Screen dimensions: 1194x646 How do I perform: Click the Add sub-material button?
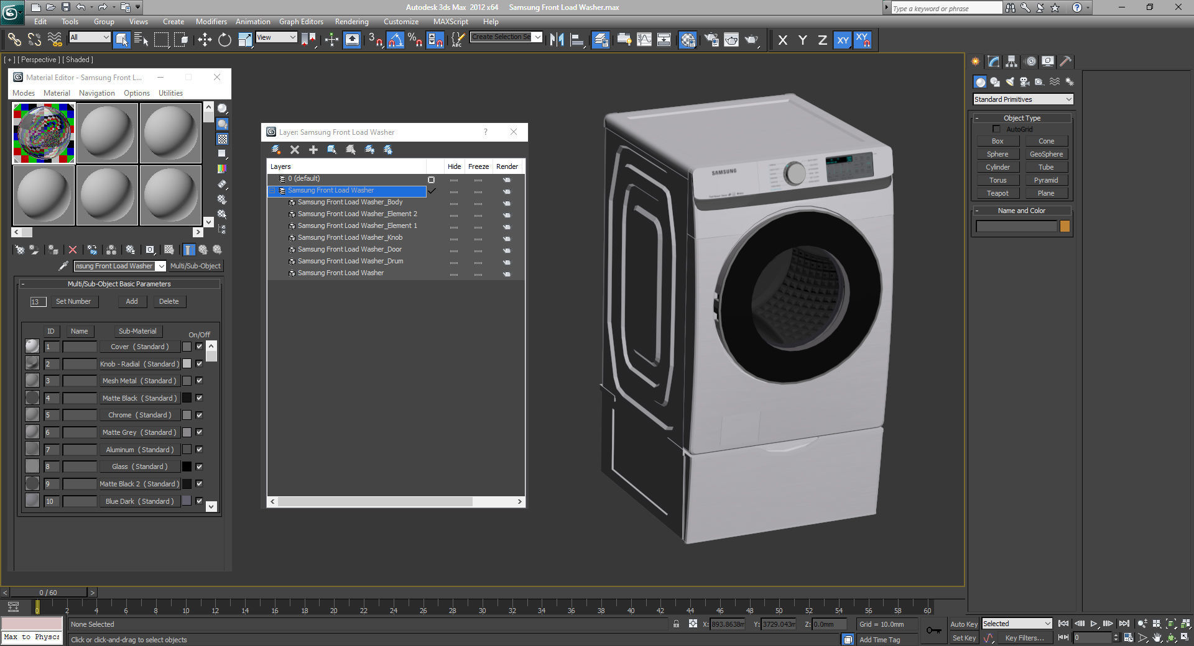[132, 301]
